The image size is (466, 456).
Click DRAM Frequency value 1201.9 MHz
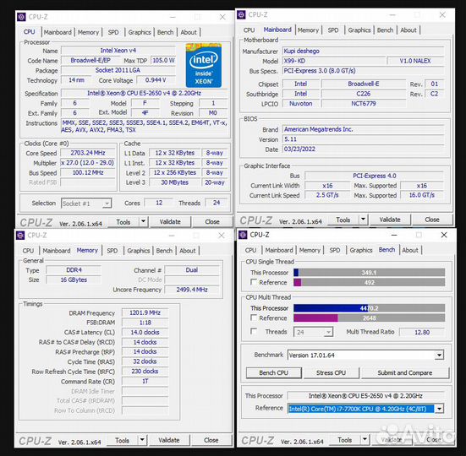pos(145,312)
